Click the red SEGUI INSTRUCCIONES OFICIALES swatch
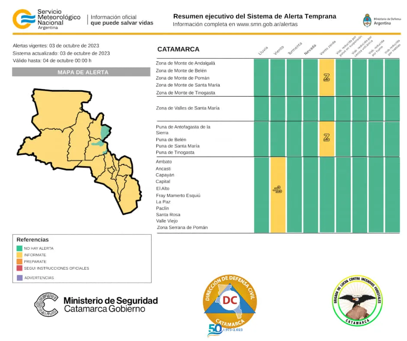 point(19,268)
